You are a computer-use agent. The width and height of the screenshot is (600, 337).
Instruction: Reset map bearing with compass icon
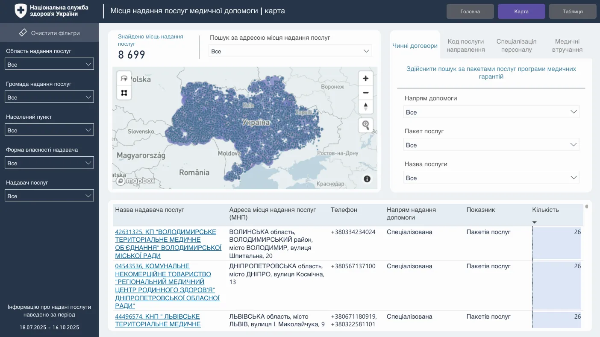[x=365, y=106]
